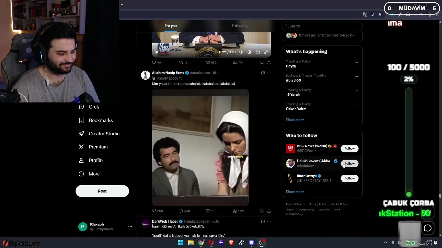Open more options for Hayfa trend

[x=356, y=62]
